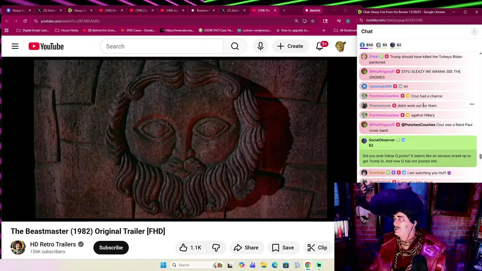This screenshot has height=271, width=482.
Task: Click the rumble.com chat popup address
Action: click(x=394, y=20)
